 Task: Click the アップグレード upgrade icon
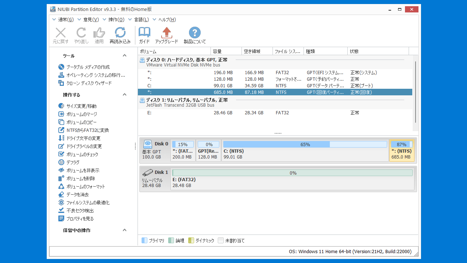(x=167, y=33)
